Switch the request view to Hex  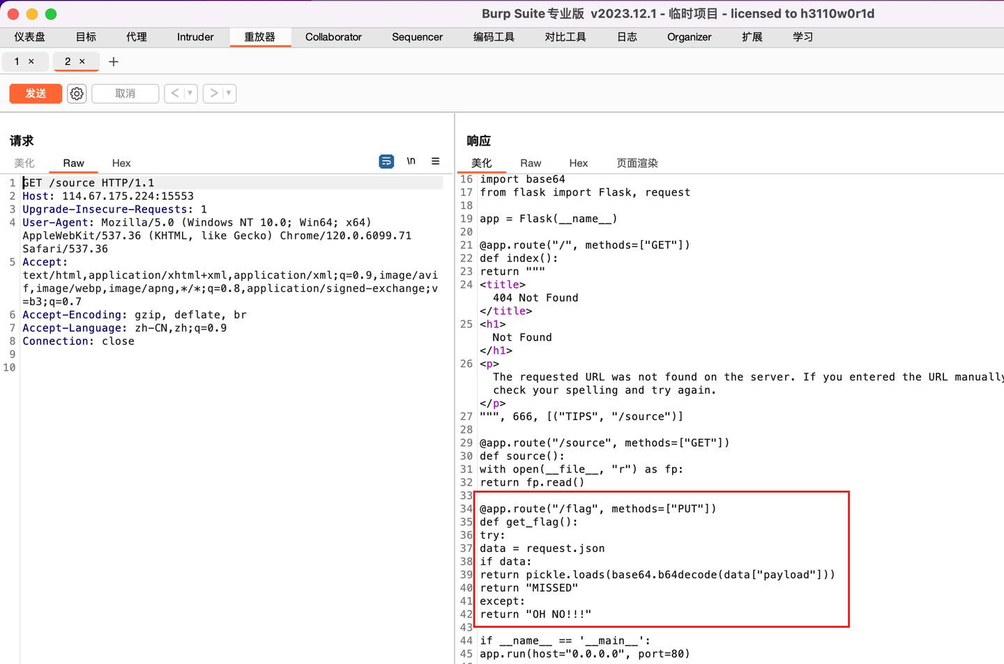point(121,163)
